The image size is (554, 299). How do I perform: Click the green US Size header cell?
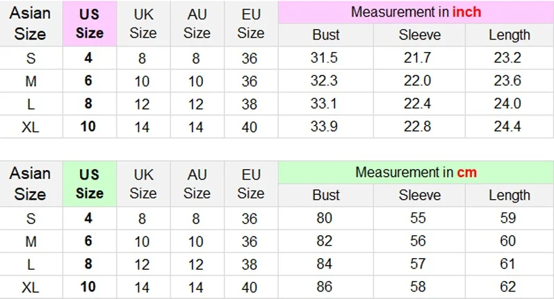(x=89, y=184)
